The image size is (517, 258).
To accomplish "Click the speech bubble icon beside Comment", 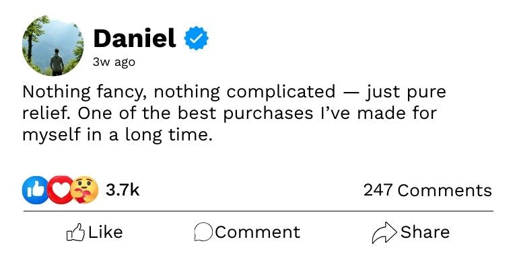I will tap(203, 232).
